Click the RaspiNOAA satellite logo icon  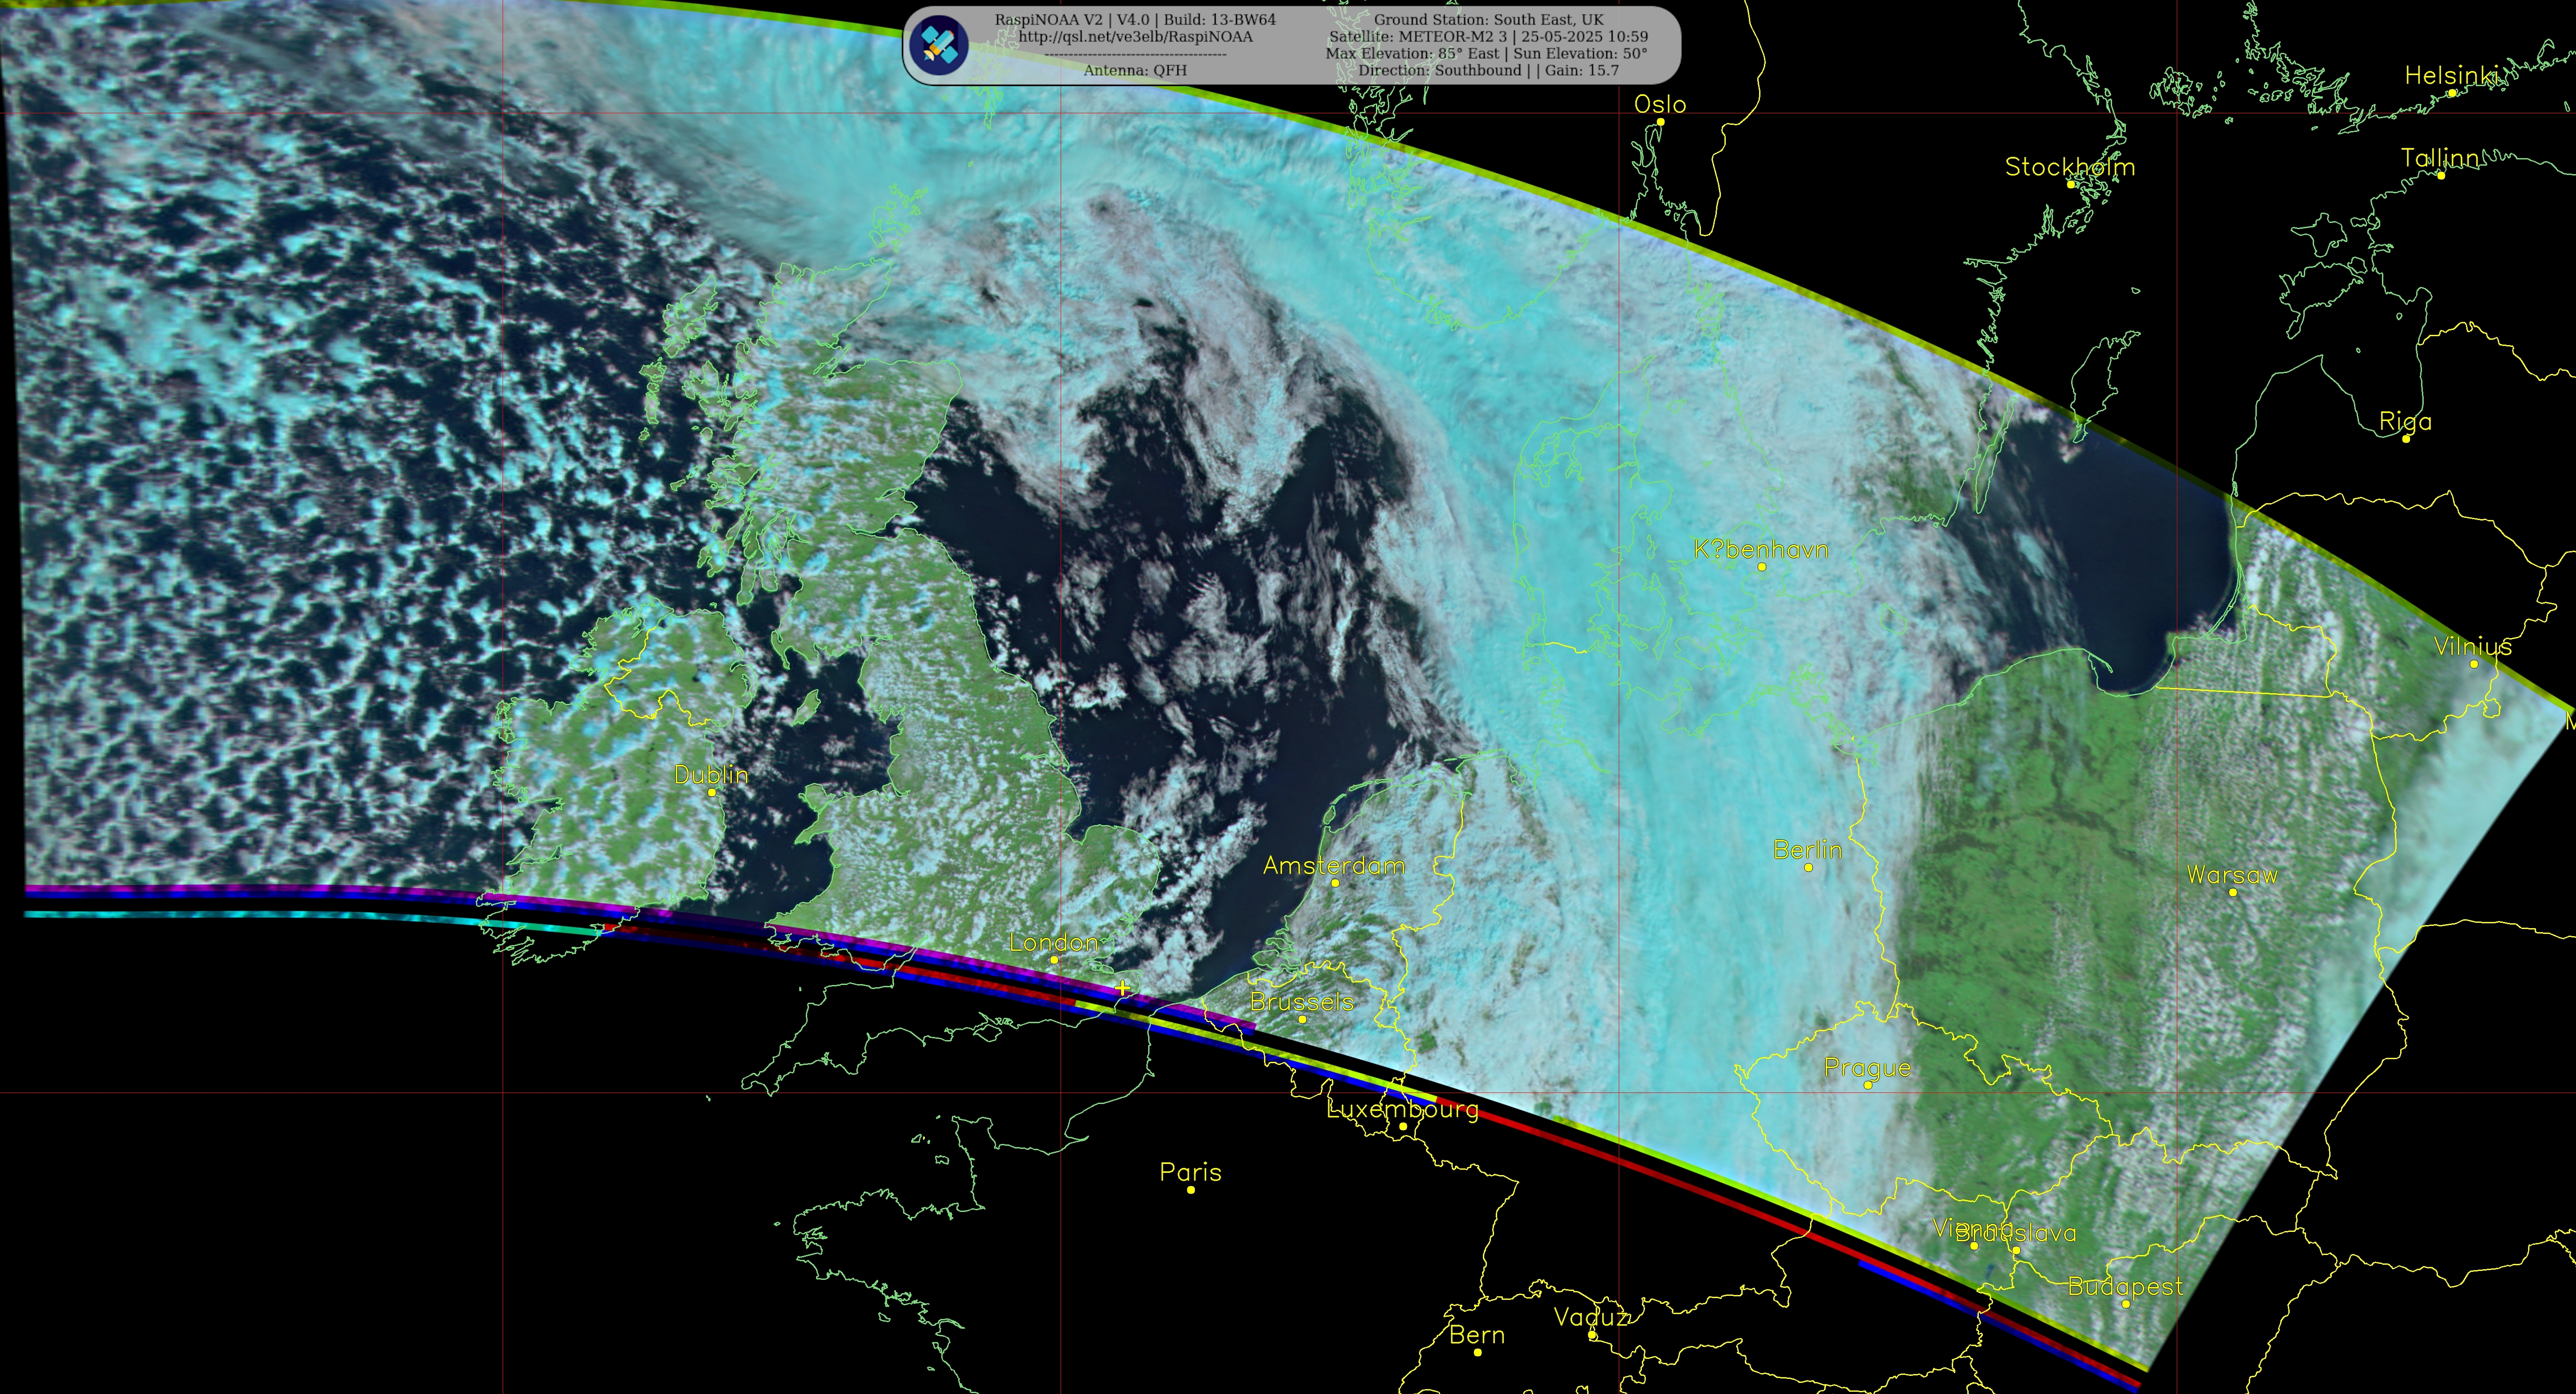tap(938, 45)
